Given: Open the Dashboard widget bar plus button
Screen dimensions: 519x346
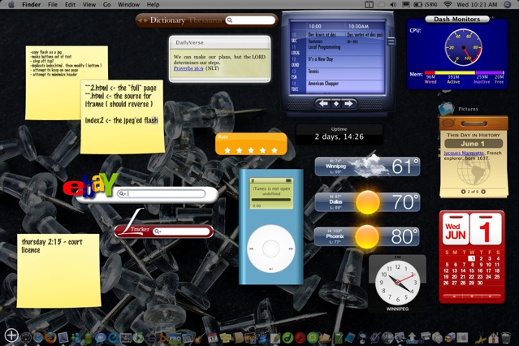Looking at the screenshot, I should pos(11,335).
